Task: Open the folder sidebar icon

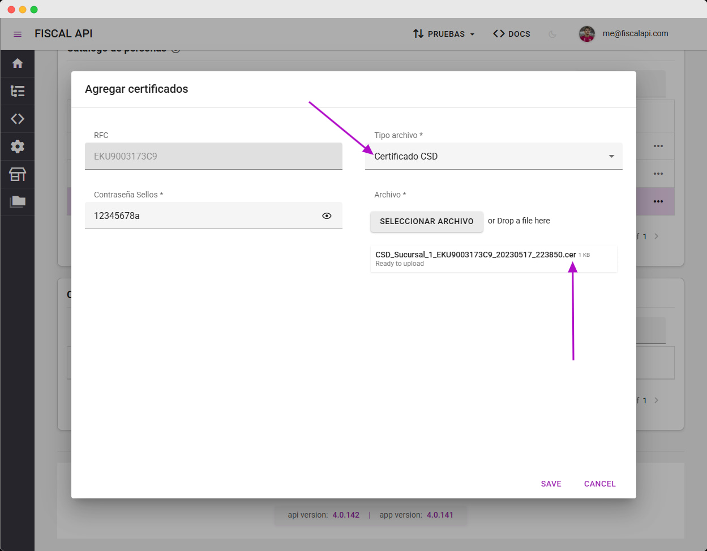Action: tap(18, 202)
